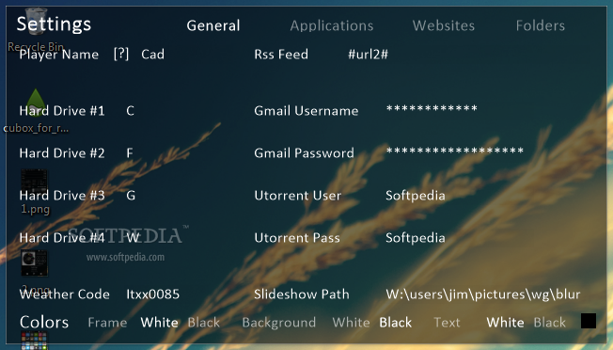The height and width of the screenshot is (350, 613).
Task: Click the black color swatch
Action: tap(589, 321)
